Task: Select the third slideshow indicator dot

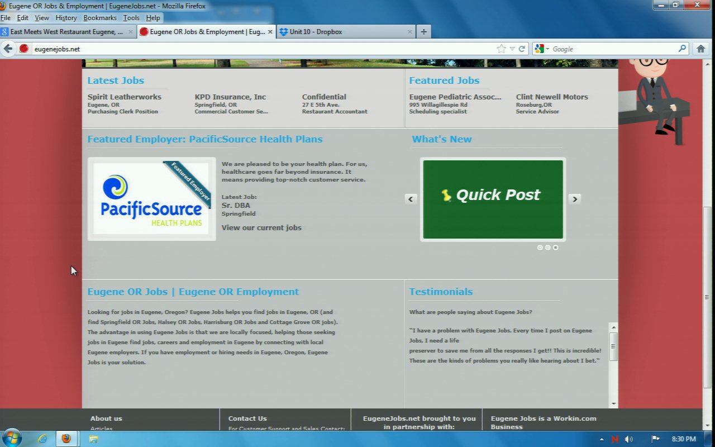Action: click(x=555, y=248)
